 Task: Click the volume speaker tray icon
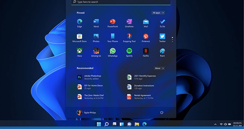(225, 124)
